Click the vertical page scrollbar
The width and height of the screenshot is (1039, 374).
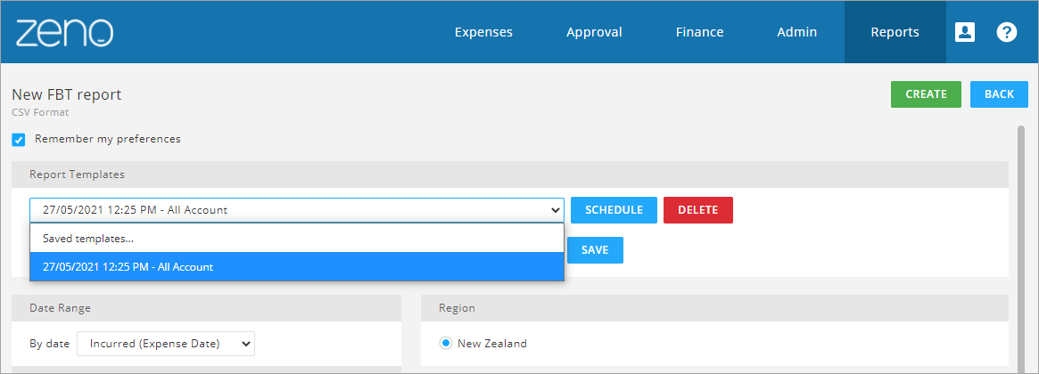(1021, 248)
